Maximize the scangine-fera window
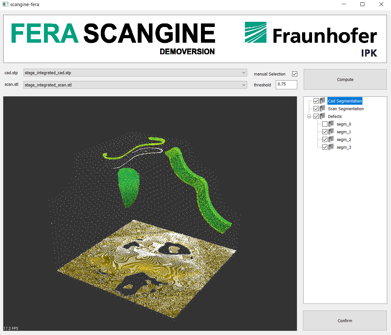This screenshot has width=391, height=335. coord(362,4)
